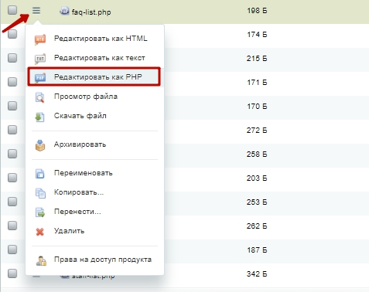This screenshot has height=292, width=369.
Task: Select Переименовать
Action: pos(83,173)
